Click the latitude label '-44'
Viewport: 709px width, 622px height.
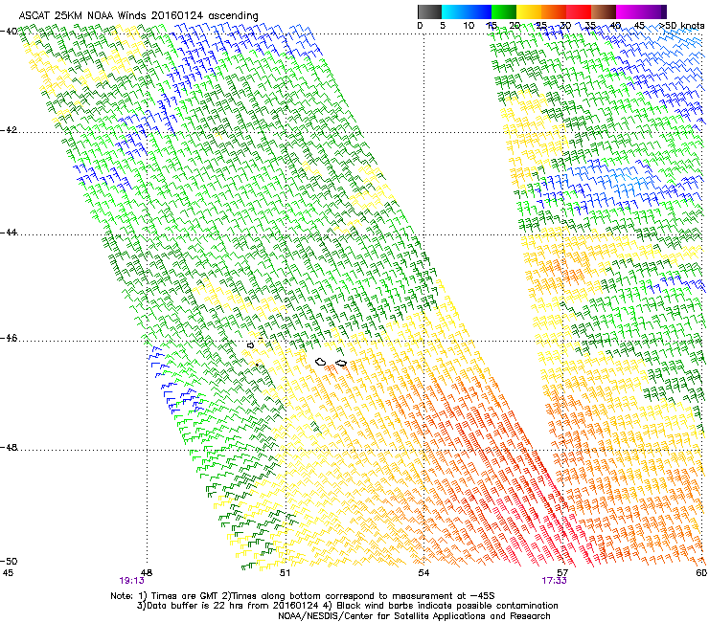pyautogui.click(x=9, y=233)
